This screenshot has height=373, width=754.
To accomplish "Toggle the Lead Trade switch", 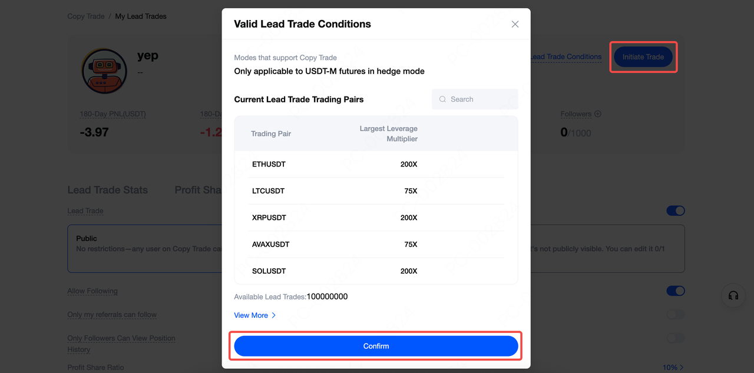I will point(676,211).
